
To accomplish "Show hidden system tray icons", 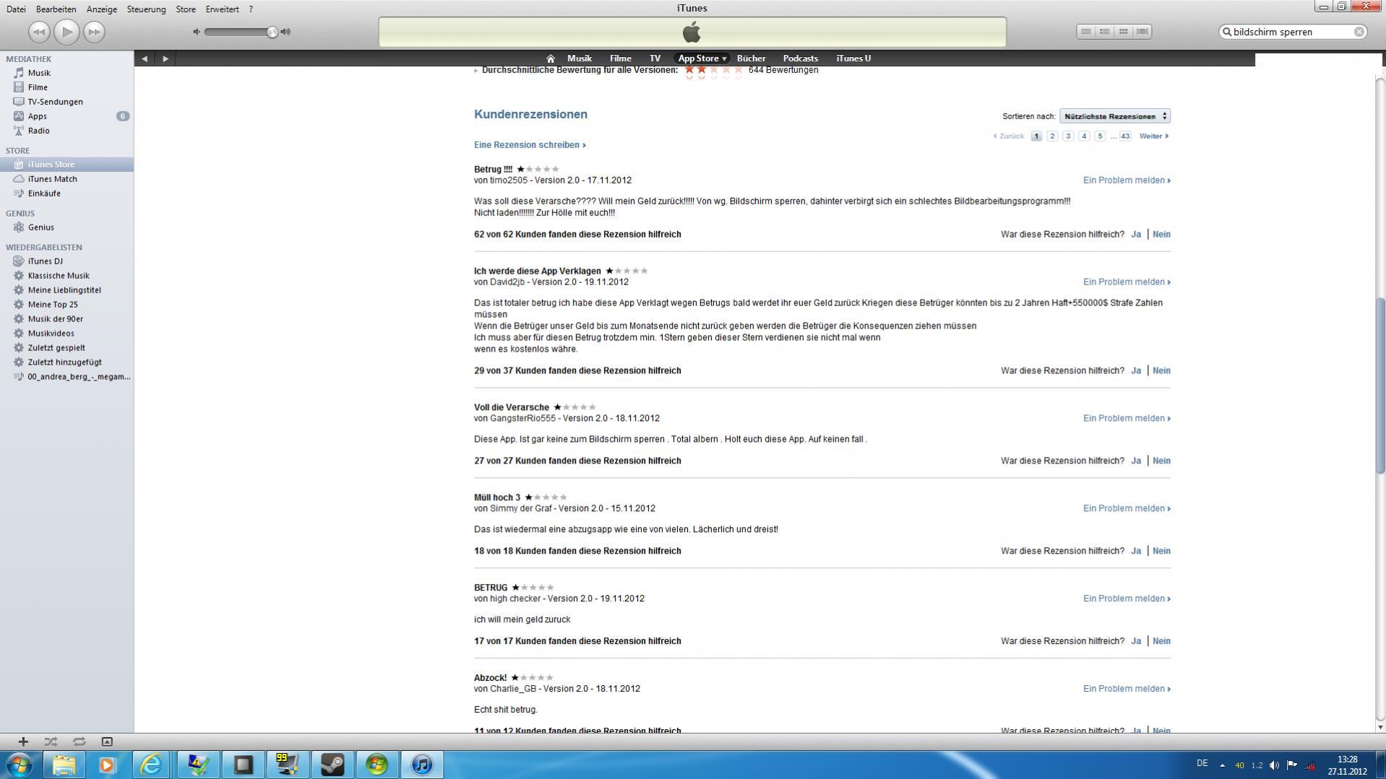I will point(1222,765).
